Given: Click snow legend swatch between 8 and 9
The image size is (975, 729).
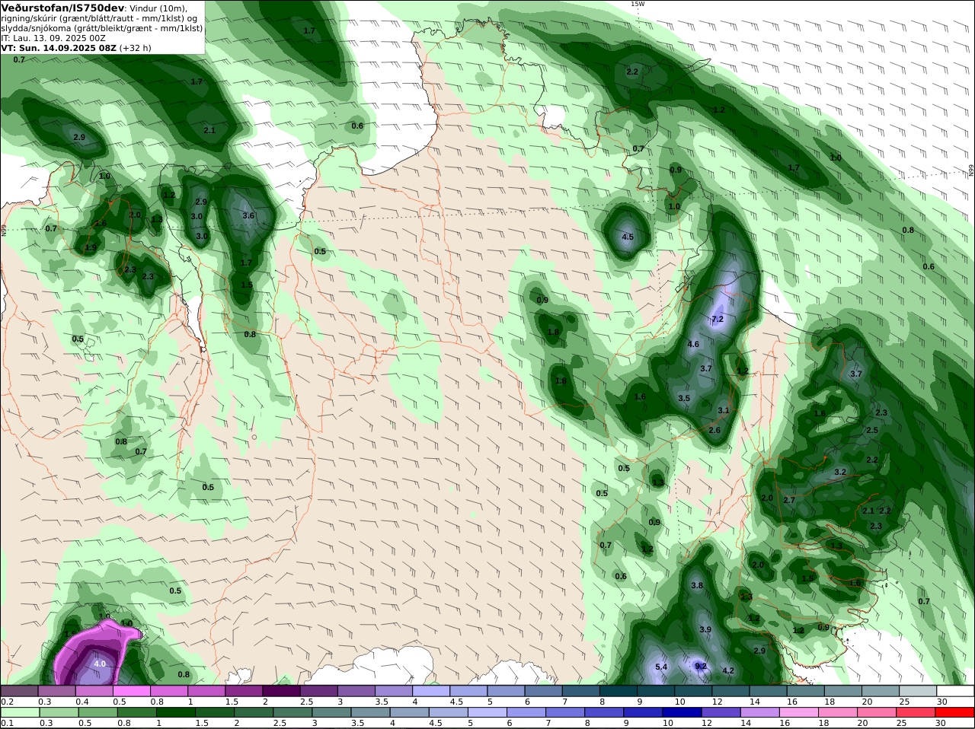Looking at the screenshot, I should point(617,691).
